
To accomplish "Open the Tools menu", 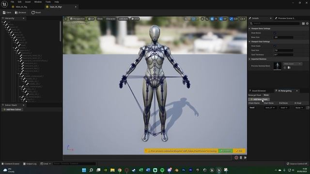I will 48,2.
